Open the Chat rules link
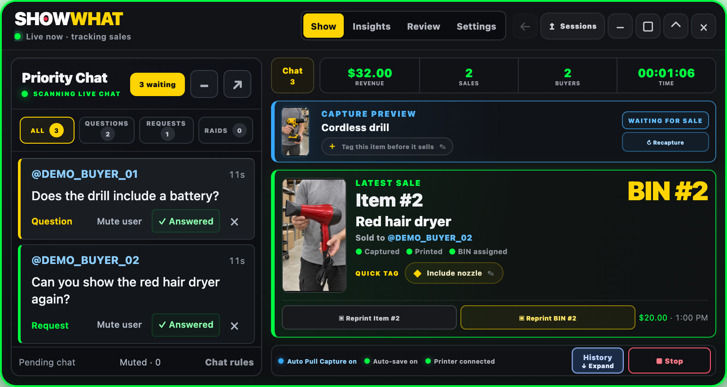 tap(229, 362)
